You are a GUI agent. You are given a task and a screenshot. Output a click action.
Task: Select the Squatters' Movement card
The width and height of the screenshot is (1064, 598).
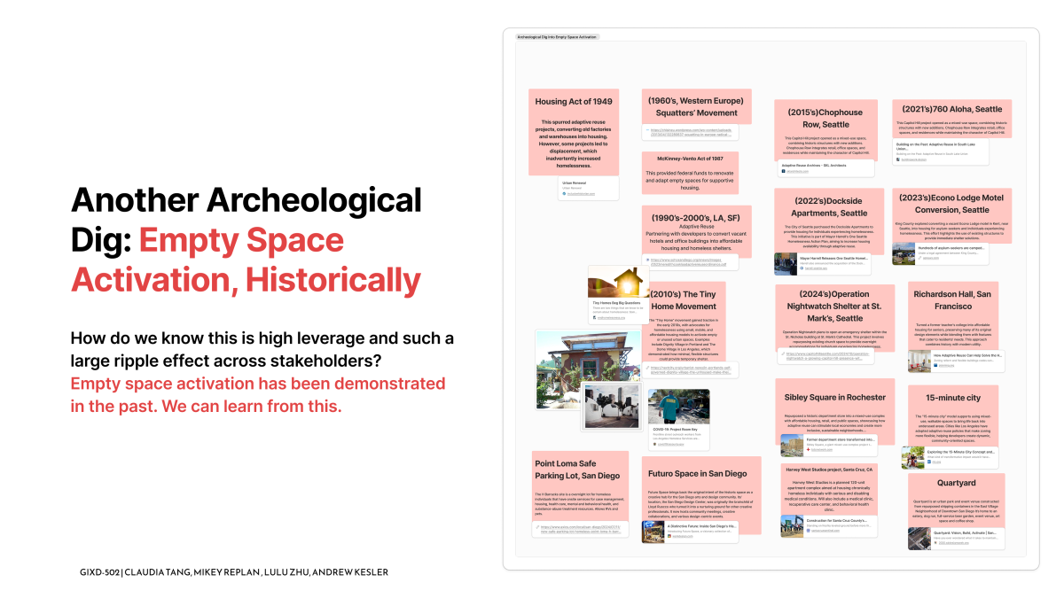pos(696,107)
